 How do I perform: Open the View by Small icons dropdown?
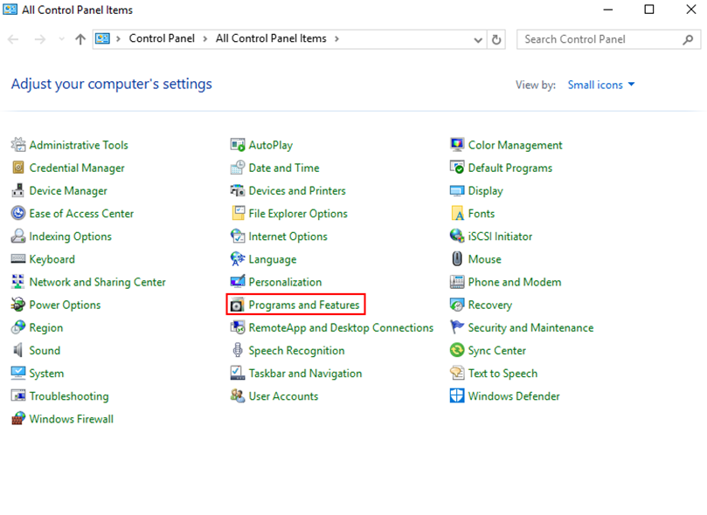pyautogui.click(x=601, y=85)
